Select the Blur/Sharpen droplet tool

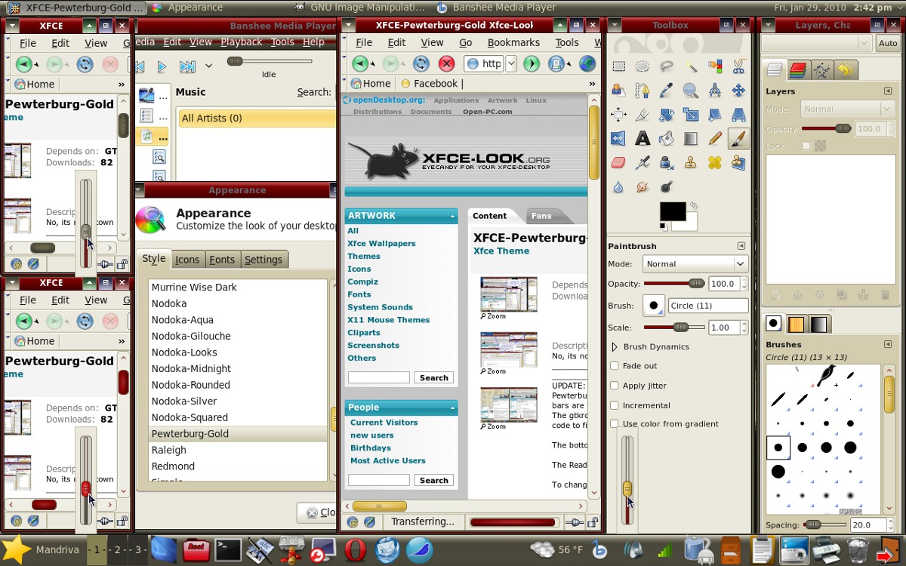pyautogui.click(x=618, y=186)
